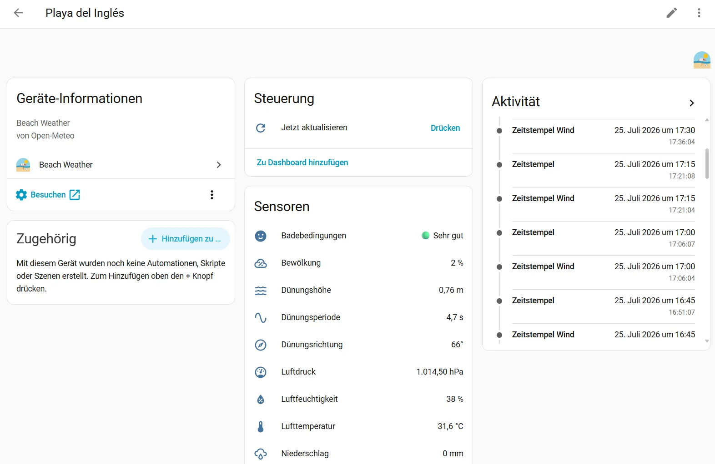The width and height of the screenshot is (715, 464).
Task: Click the Niederschlag rain cloud icon
Action: pyautogui.click(x=261, y=454)
